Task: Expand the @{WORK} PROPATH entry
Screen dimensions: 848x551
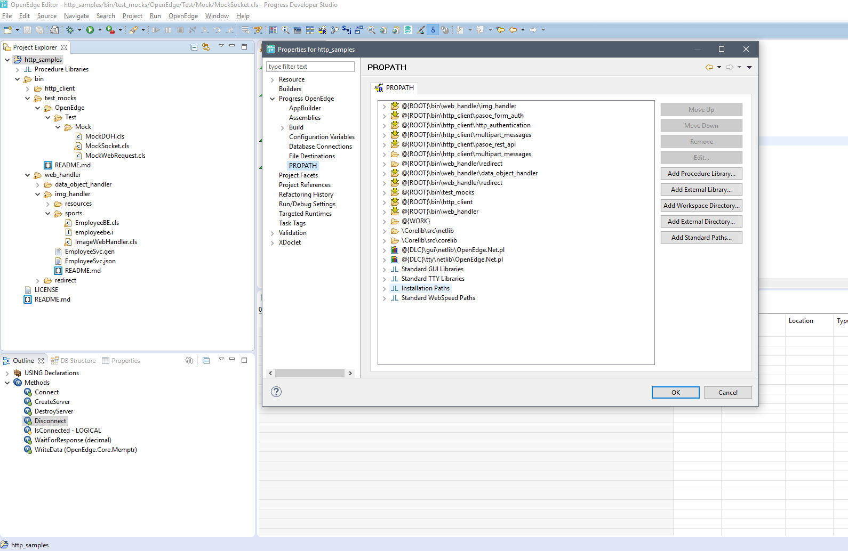Action: point(384,221)
